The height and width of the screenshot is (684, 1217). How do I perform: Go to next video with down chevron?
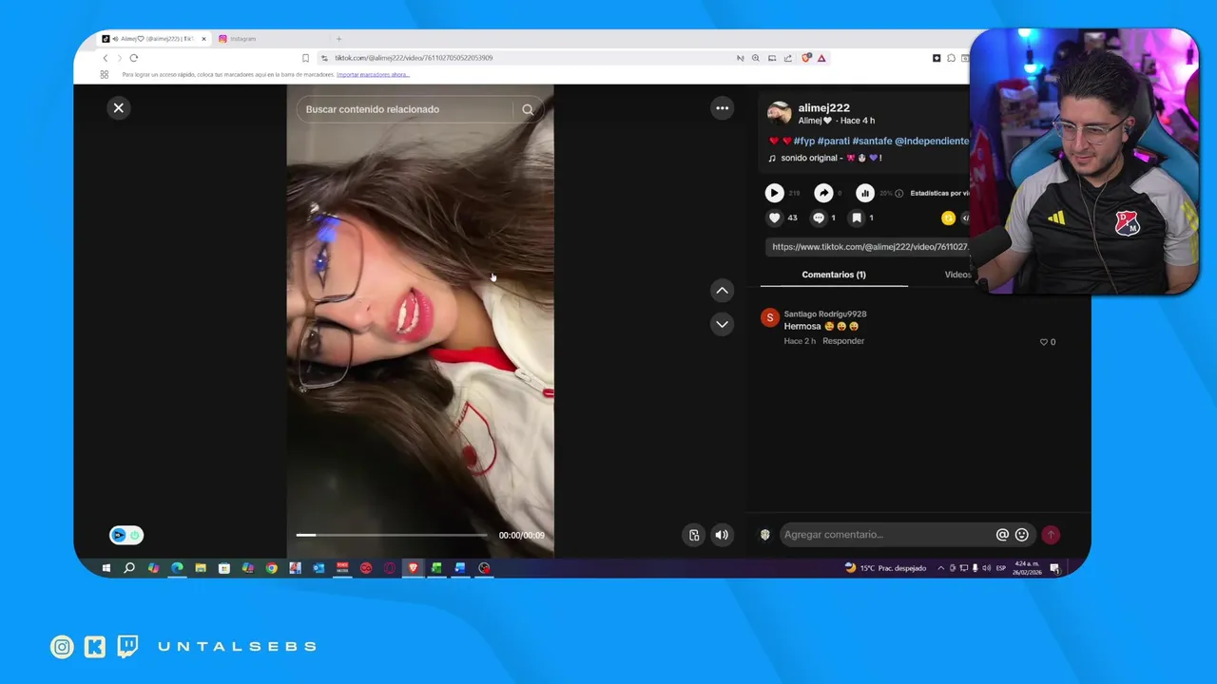pos(723,324)
